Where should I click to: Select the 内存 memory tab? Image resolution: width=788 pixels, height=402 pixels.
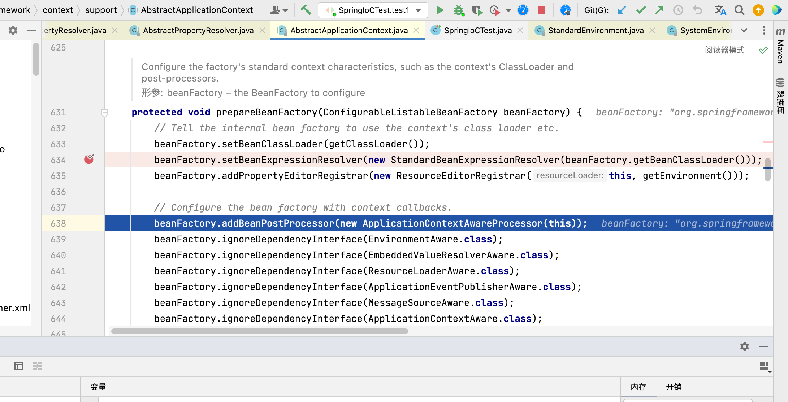coord(638,387)
